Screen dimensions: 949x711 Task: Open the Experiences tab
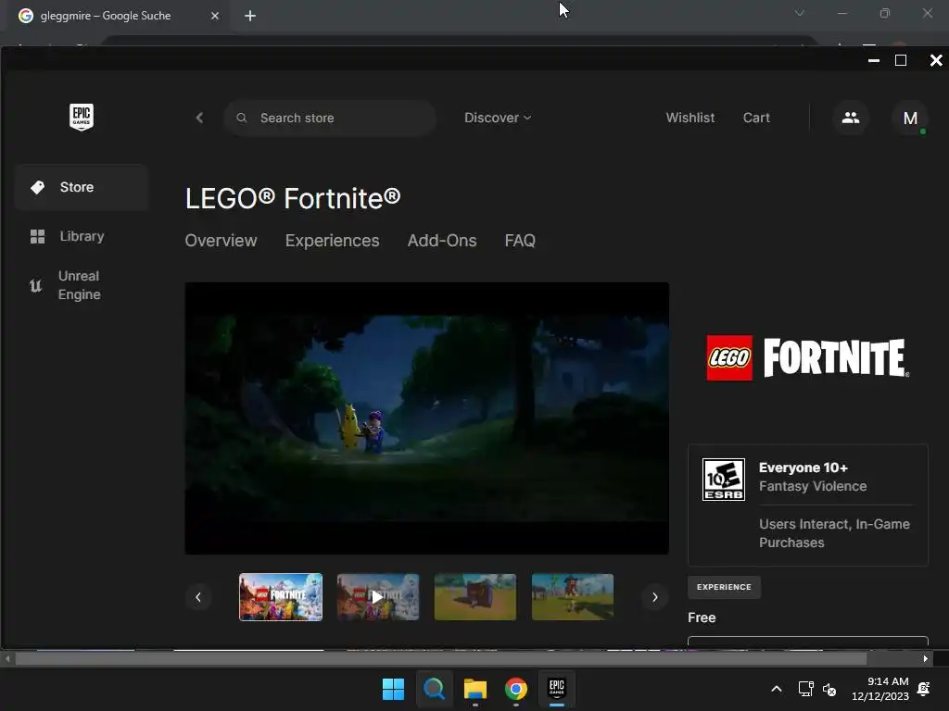(333, 241)
